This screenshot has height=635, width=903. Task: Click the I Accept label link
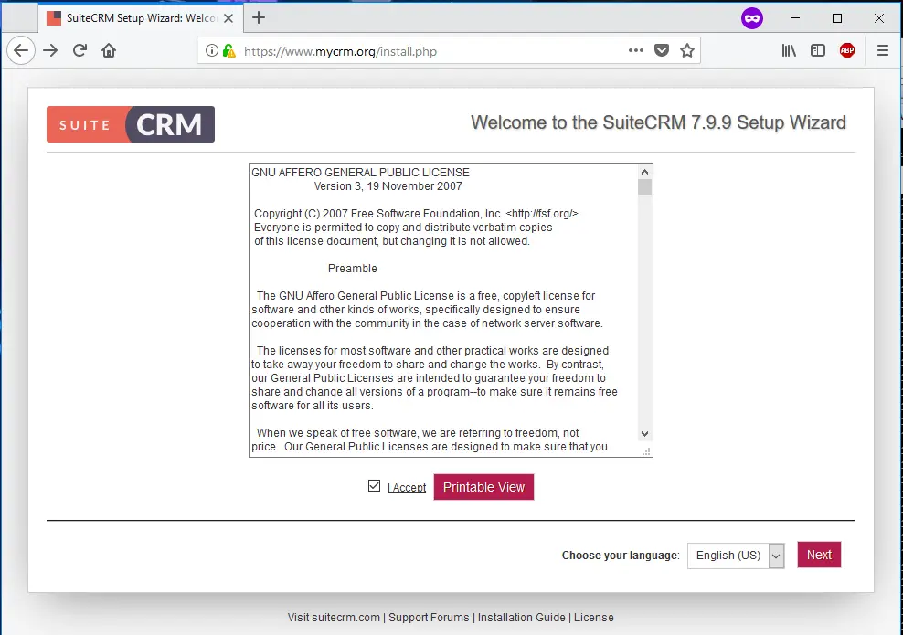407,488
